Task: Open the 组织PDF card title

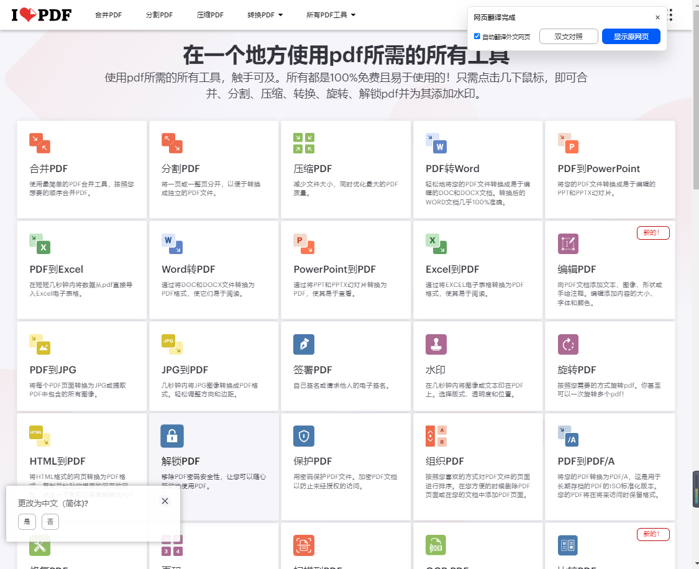Action: pyautogui.click(x=444, y=461)
